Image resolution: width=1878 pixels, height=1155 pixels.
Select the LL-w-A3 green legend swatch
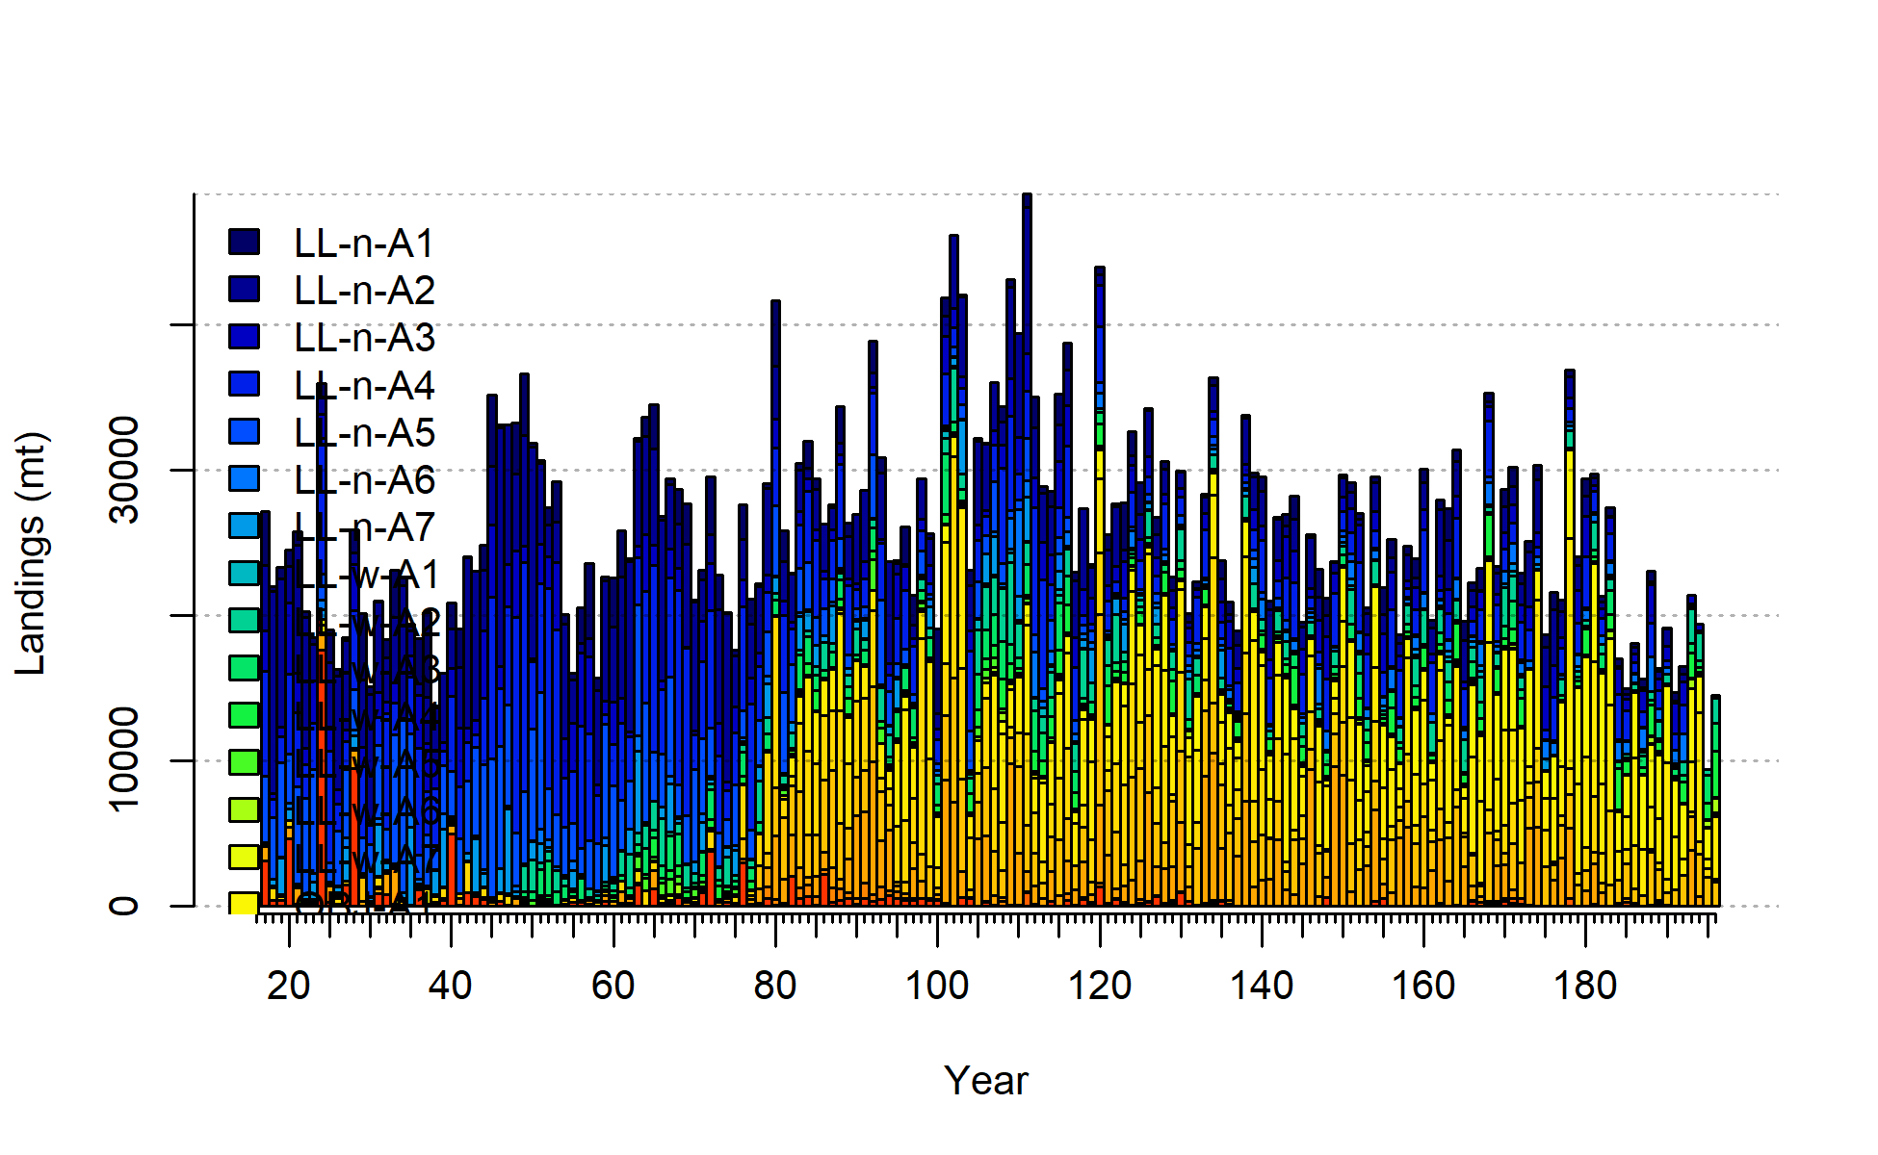coord(244,667)
